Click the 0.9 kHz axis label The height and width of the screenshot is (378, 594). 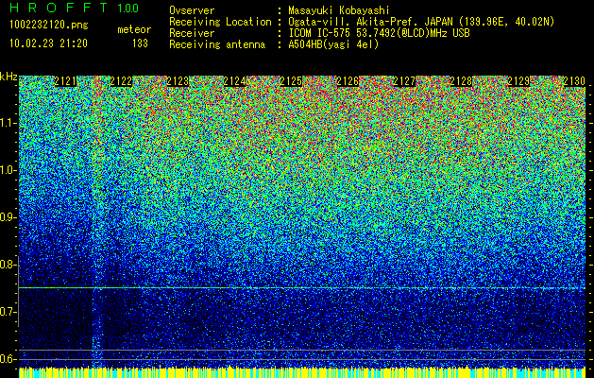[x=8, y=217]
